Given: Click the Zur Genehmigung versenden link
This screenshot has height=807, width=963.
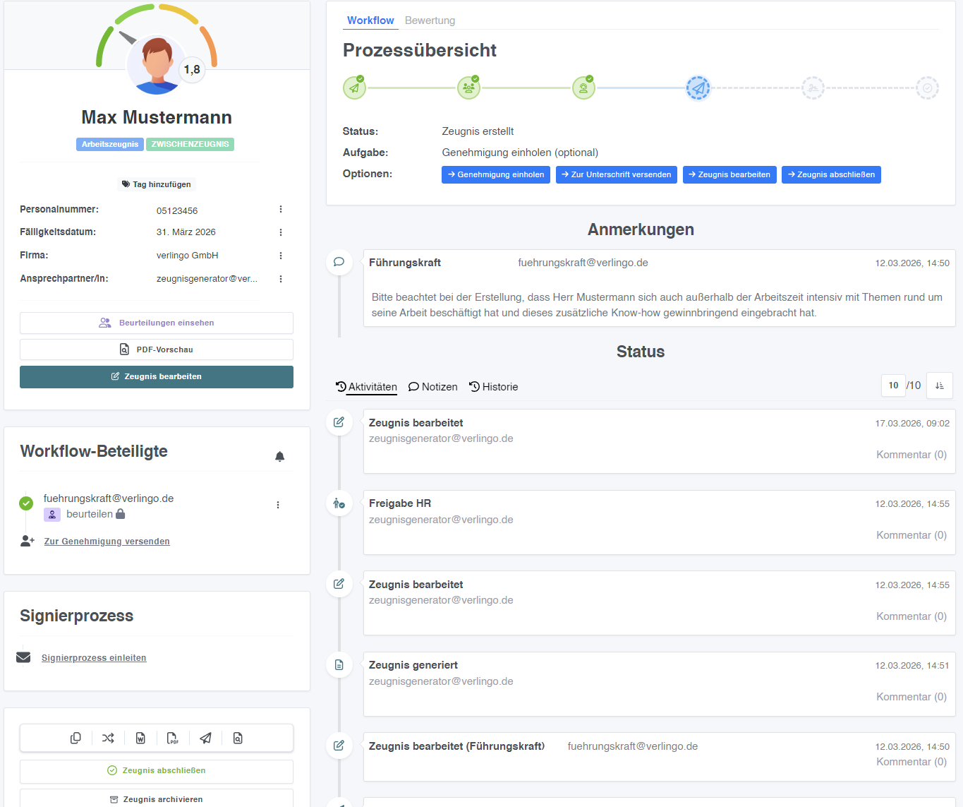Looking at the screenshot, I should tap(107, 542).
